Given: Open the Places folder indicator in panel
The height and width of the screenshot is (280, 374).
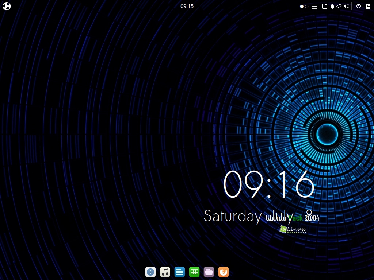Looking at the screenshot, I should (x=325, y=6).
